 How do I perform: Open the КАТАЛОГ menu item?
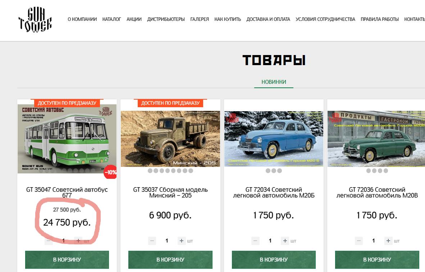click(x=112, y=19)
